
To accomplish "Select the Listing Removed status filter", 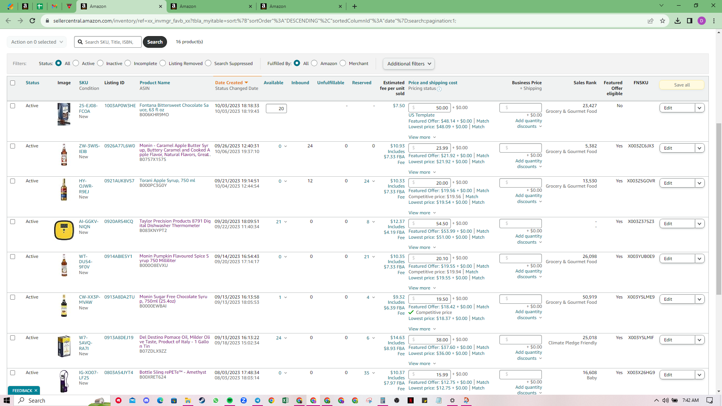I will (x=163, y=63).
